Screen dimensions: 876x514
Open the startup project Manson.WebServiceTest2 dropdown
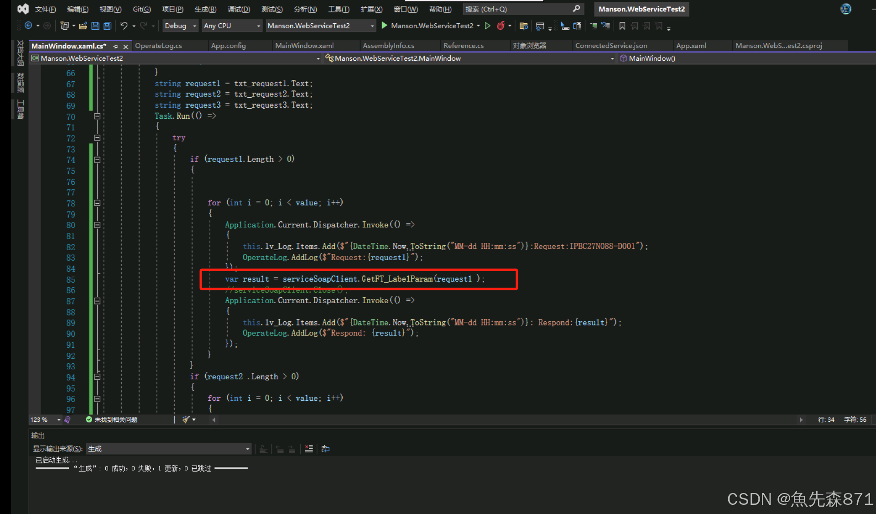tap(320, 26)
